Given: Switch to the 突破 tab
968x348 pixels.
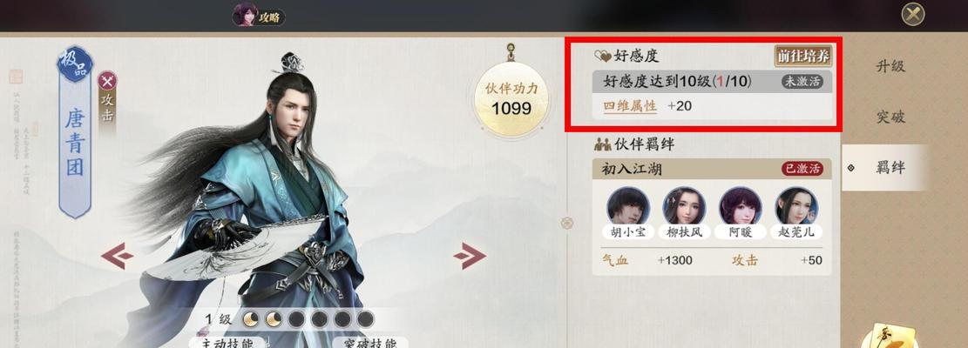Looking at the screenshot, I should [x=890, y=117].
